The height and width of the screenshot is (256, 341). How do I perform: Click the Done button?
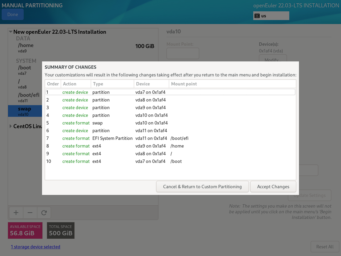(13, 14)
